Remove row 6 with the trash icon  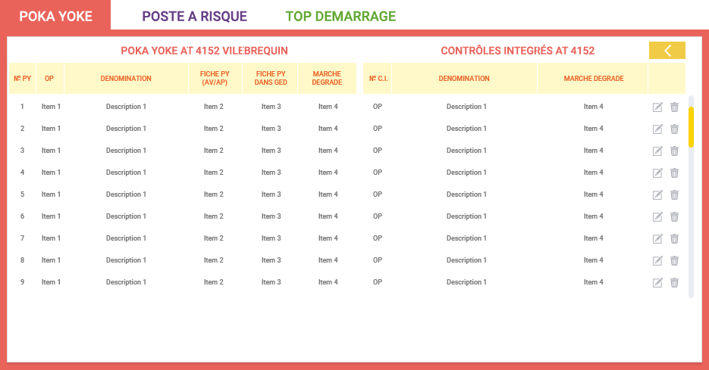point(674,217)
